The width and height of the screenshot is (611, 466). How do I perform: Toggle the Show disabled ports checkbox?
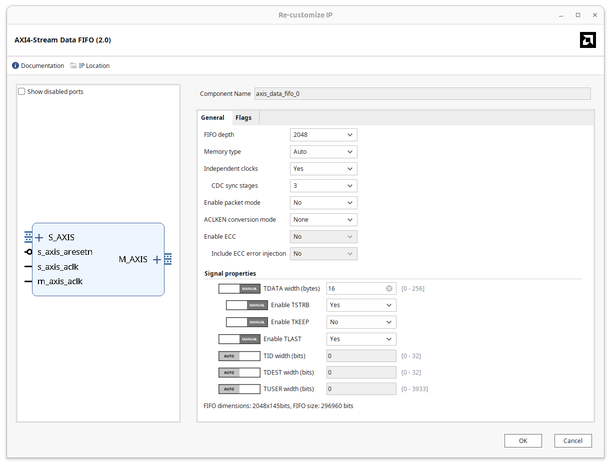pyautogui.click(x=21, y=91)
